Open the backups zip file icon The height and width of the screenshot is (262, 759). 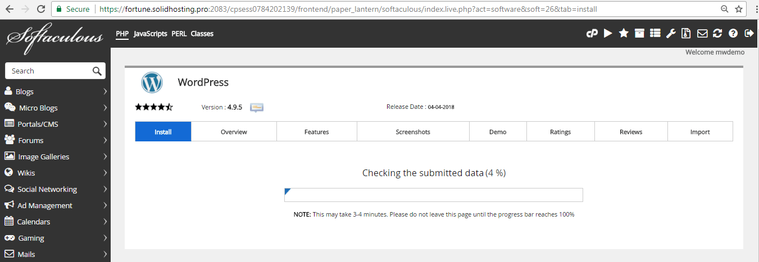point(686,34)
